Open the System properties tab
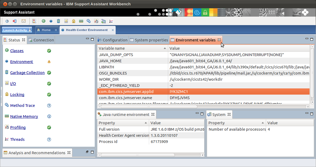This screenshot has height=167, width=316. click(149, 40)
